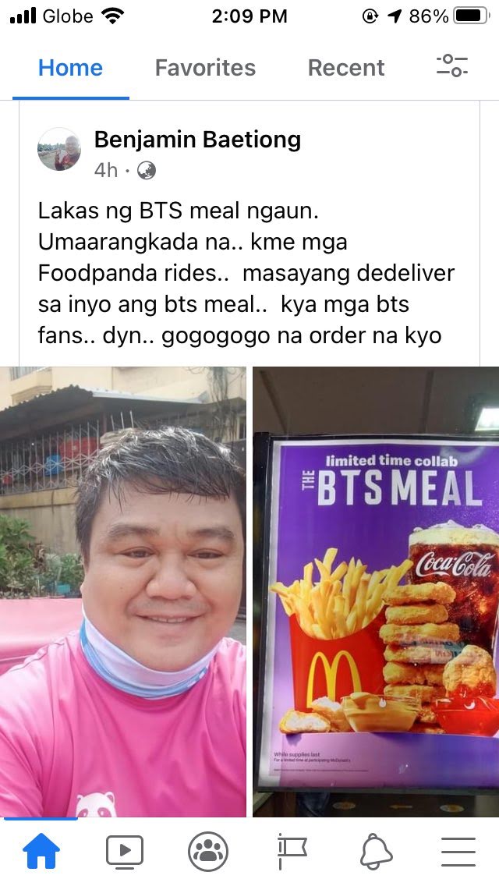Screen dimensions: 499x886
Task: Tap the battery indicator in status bar
Action: tap(472, 16)
